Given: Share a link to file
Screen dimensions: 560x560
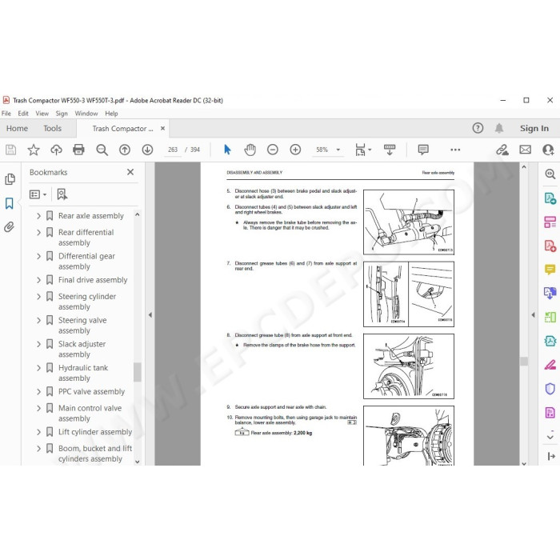Looking at the screenshot, I should point(502,150).
